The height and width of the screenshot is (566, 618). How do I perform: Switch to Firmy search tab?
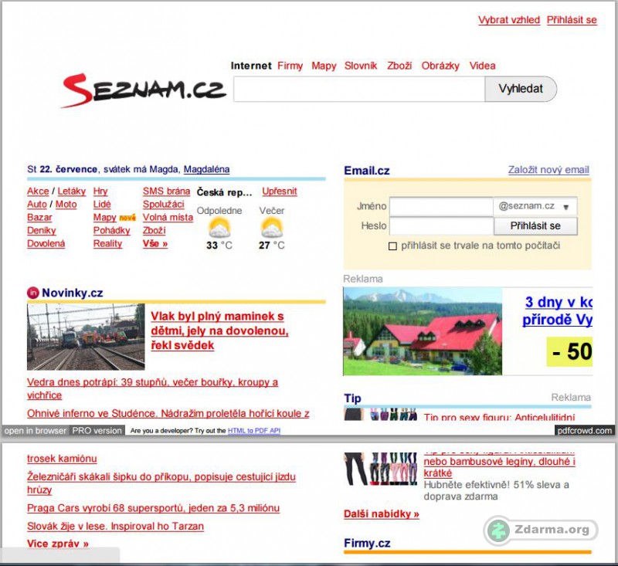(x=290, y=66)
